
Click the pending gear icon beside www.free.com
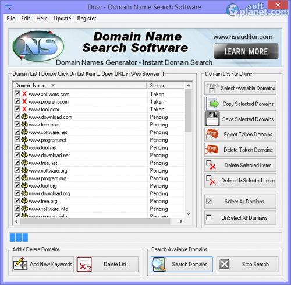[x=24, y=124]
